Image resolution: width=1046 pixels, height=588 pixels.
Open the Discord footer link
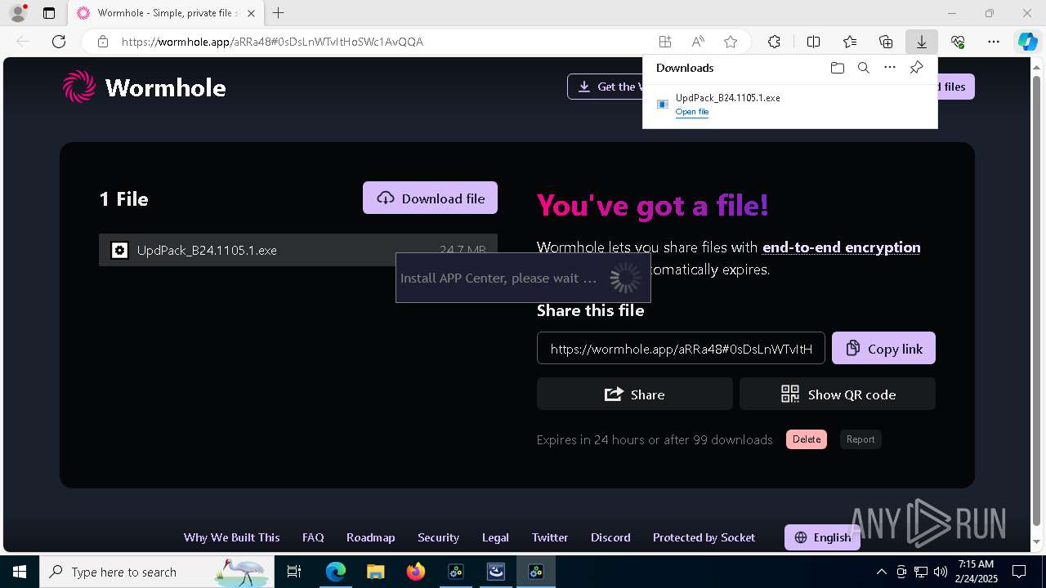coord(610,537)
